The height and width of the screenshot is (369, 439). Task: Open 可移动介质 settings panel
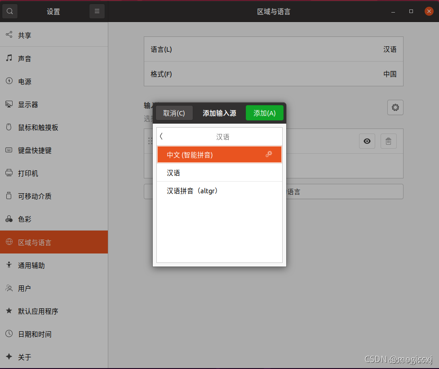(54, 196)
